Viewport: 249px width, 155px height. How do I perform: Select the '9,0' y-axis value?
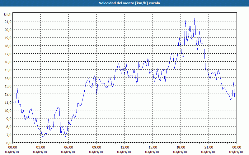[x=9, y=118]
